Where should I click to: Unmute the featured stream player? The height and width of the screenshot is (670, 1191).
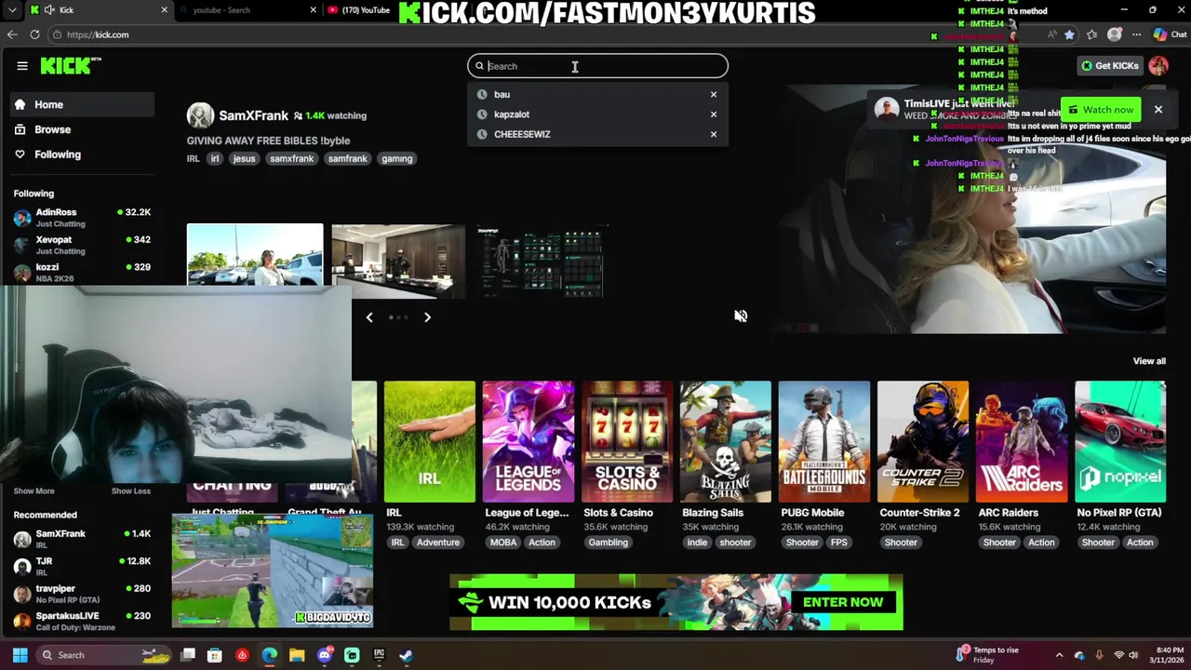[x=741, y=316]
